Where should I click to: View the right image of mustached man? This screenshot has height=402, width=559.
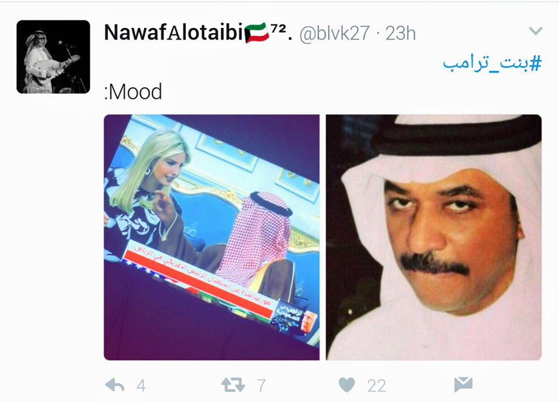(433, 237)
